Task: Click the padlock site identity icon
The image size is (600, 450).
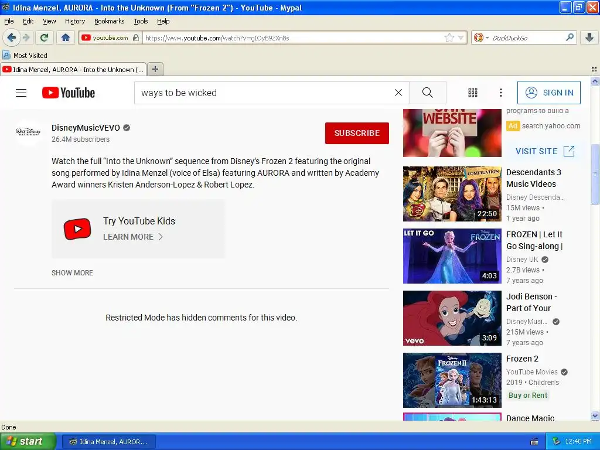Action: (x=136, y=37)
